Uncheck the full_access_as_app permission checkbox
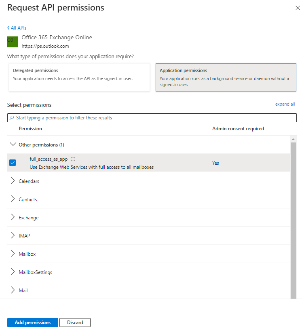This screenshot has width=302, height=329. pyautogui.click(x=13, y=163)
